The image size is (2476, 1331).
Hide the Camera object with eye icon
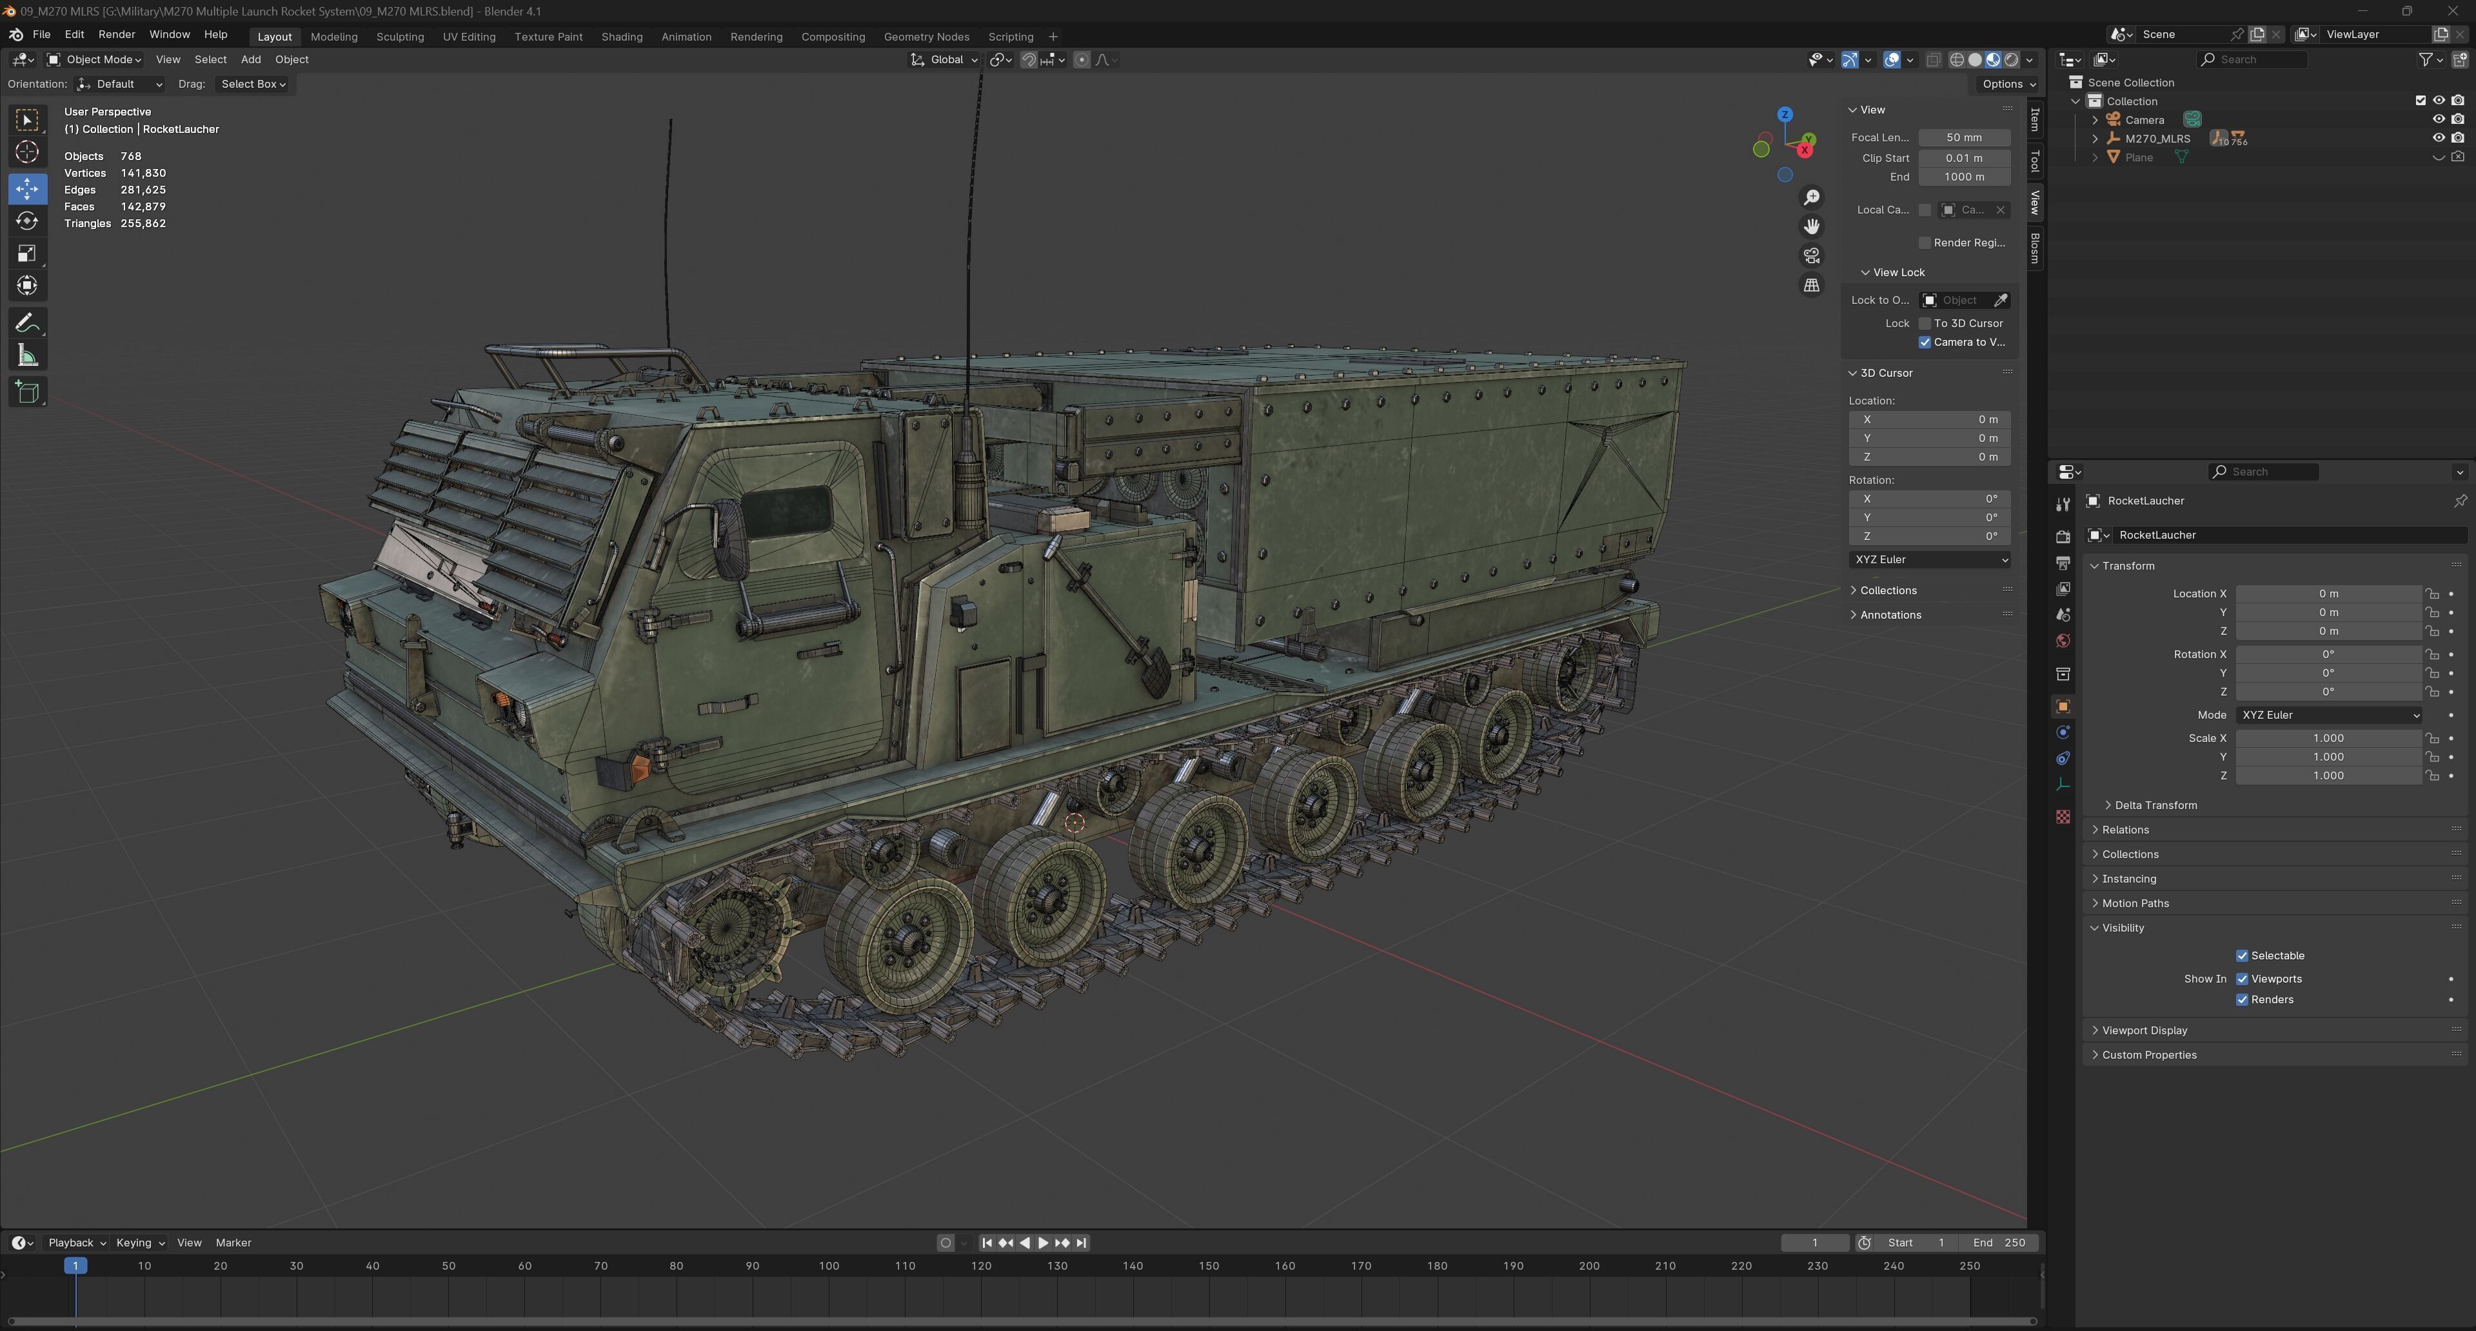click(x=2439, y=119)
